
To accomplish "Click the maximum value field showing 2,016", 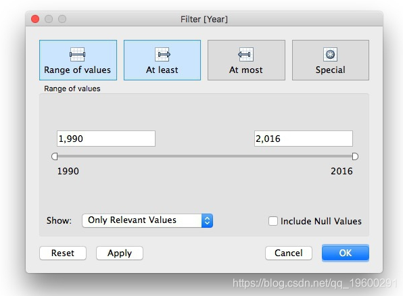I will tap(304, 139).
